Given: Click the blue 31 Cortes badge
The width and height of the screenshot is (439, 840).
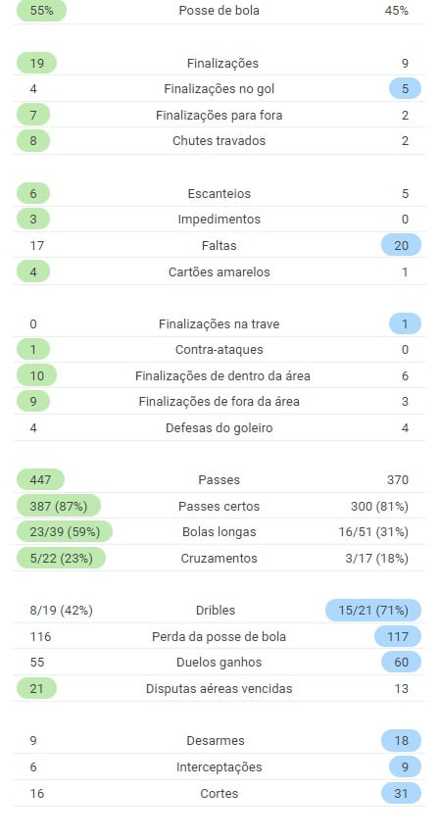Looking at the screenshot, I should [x=401, y=793].
